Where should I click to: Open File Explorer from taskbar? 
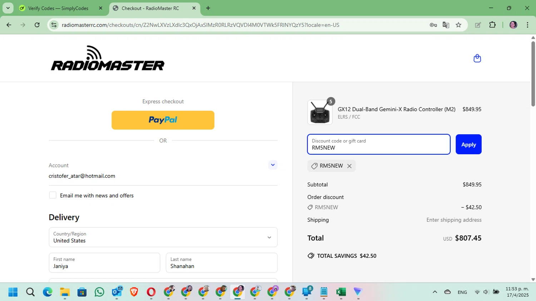click(x=65, y=292)
